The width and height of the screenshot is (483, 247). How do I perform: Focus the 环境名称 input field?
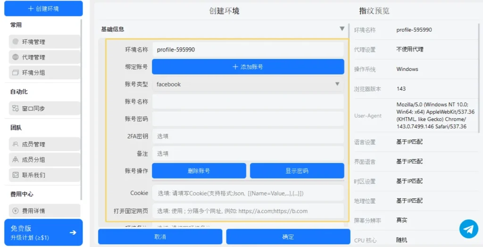coord(248,50)
